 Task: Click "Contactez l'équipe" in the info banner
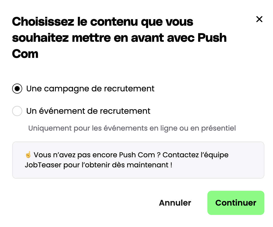pyautogui.click(x=196, y=155)
